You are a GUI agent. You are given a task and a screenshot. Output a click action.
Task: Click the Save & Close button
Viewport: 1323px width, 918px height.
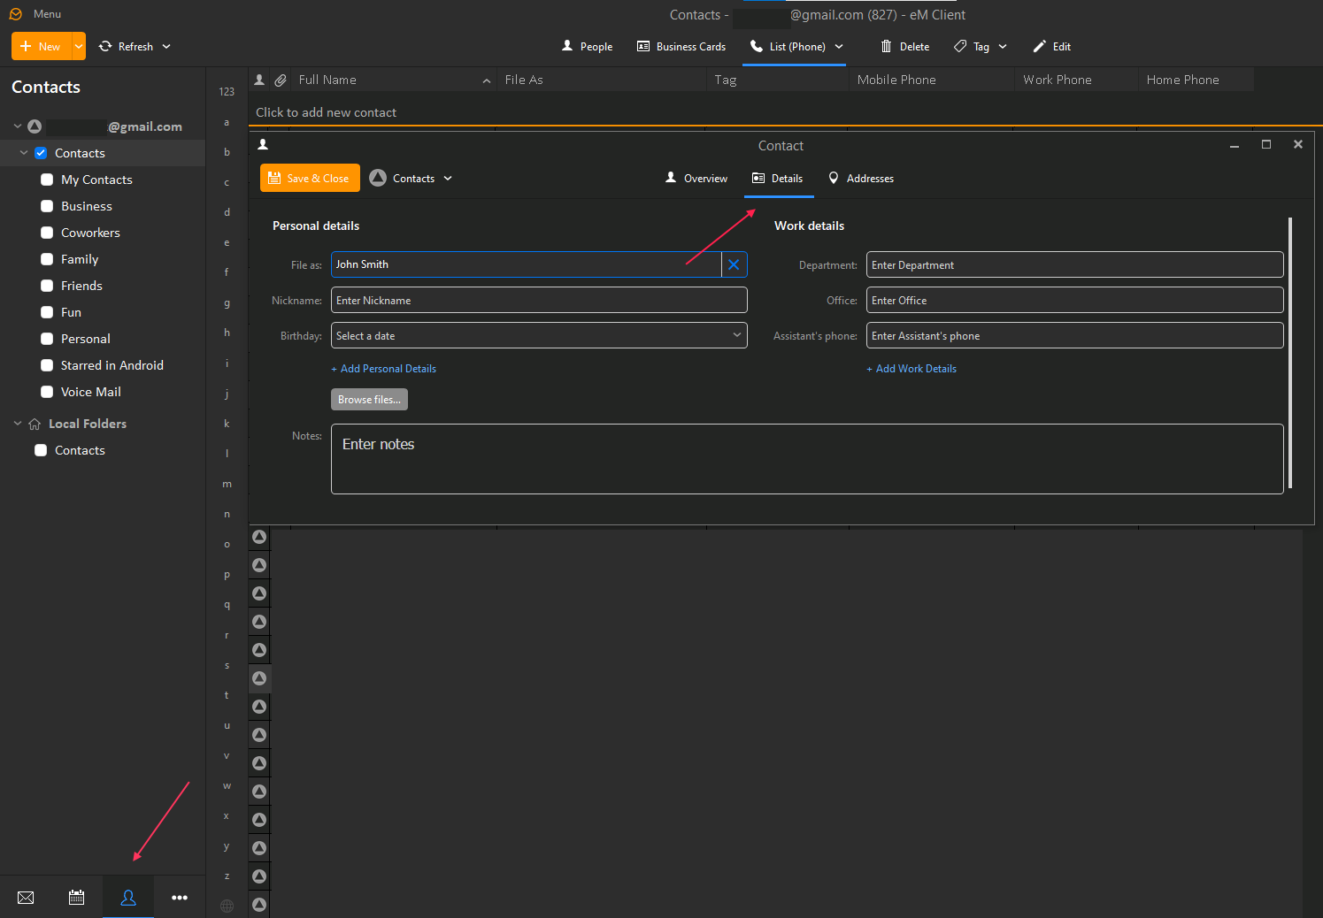tap(310, 178)
